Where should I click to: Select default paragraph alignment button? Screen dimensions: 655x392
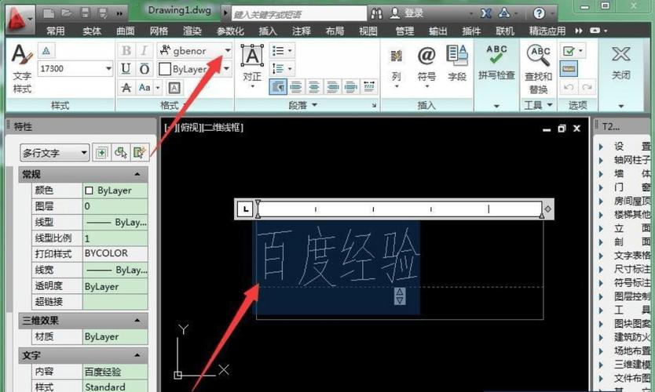(x=278, y=87)
